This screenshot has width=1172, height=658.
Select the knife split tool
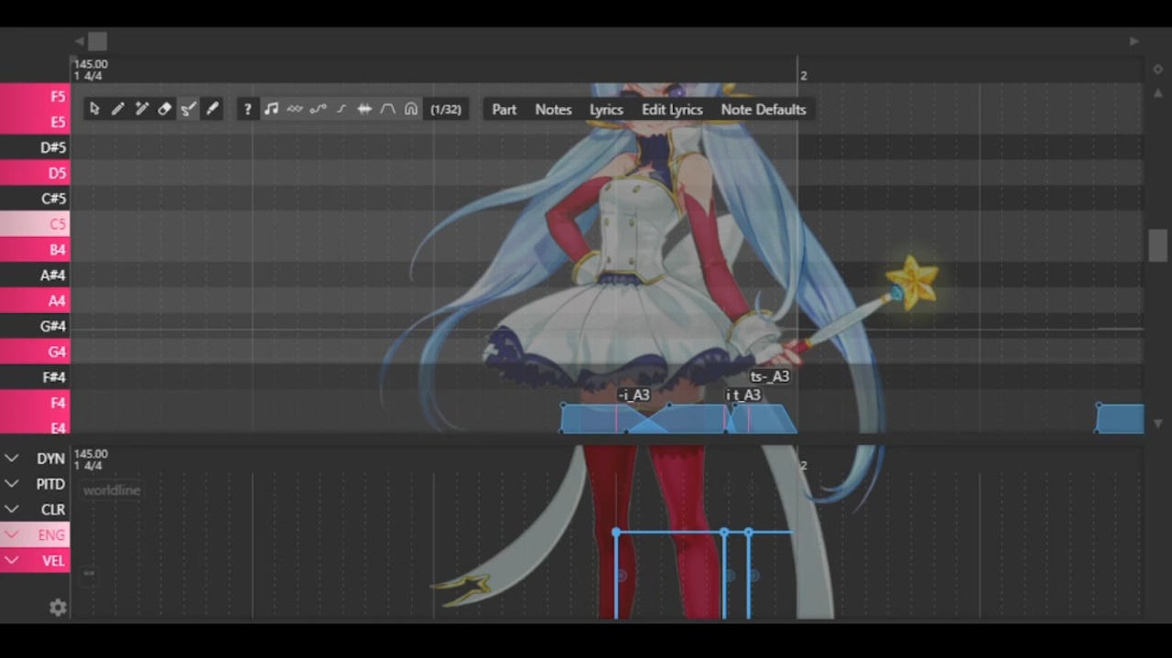coord(212,109)
